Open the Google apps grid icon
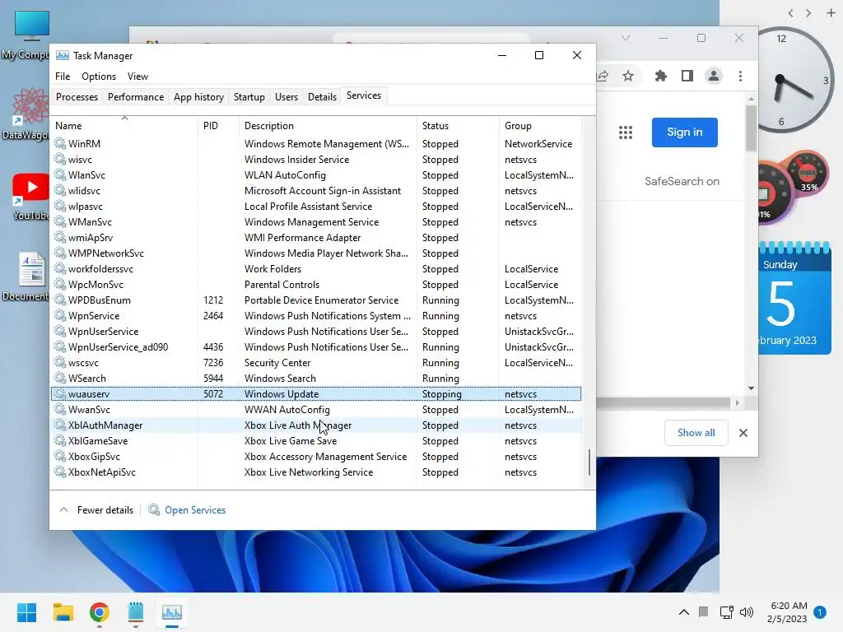The image size is (843, 632). click(626, 132)
